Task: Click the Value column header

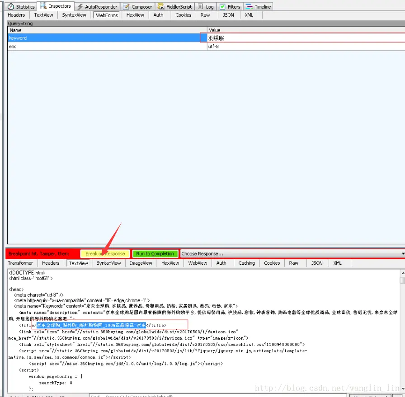Action: 306,30
